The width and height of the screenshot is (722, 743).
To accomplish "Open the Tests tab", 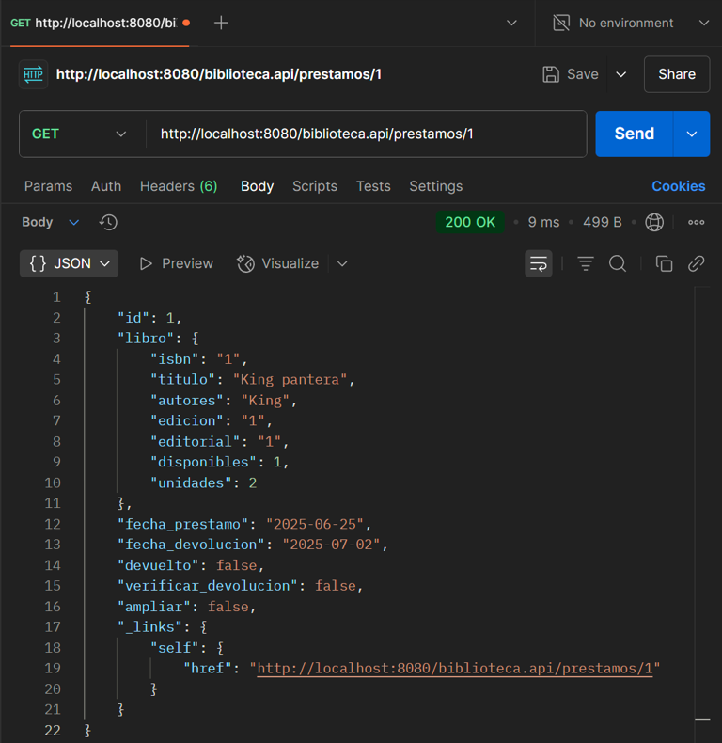I will (373, 186).
